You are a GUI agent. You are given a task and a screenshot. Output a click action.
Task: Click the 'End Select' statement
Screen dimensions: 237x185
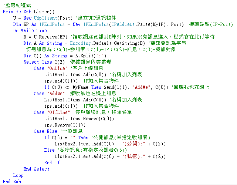pos(36,169)
